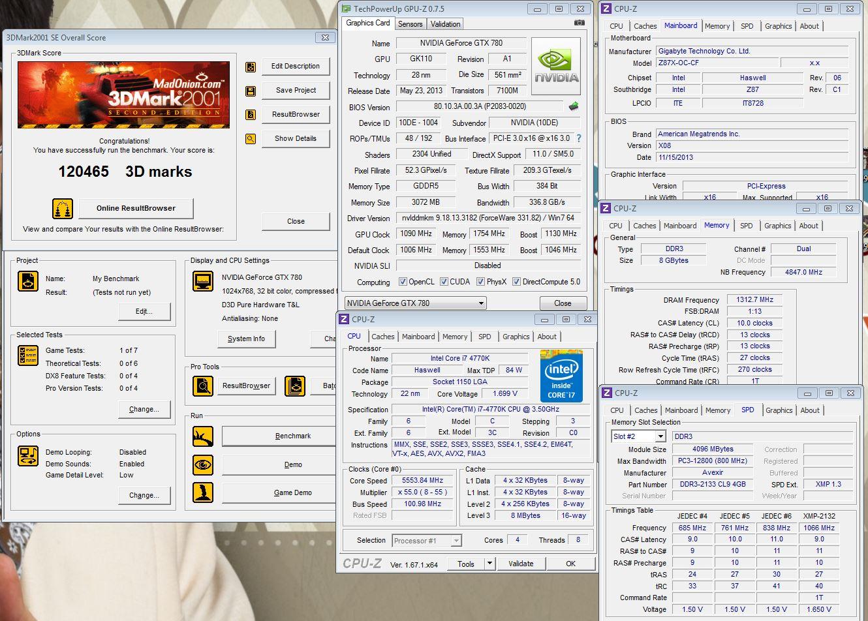Viewport: 868px width, 621px height.
Task: Click the OK button in CPU-Z
Action: 571,564
